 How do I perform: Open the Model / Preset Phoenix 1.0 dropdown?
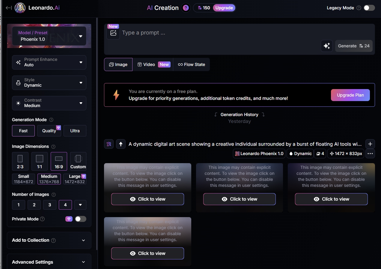49,36
